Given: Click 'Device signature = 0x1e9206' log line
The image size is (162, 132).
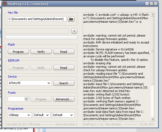Looking at the screenshot, I should pos(109,49).
